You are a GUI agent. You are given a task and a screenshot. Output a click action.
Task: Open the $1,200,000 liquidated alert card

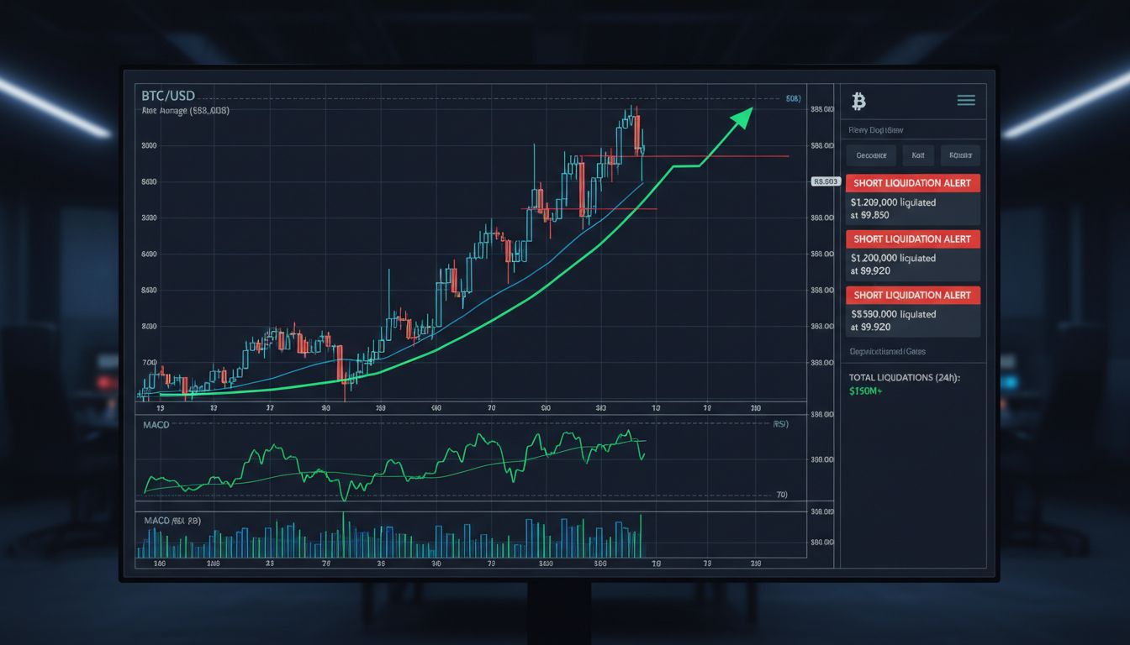click(913, 254)
